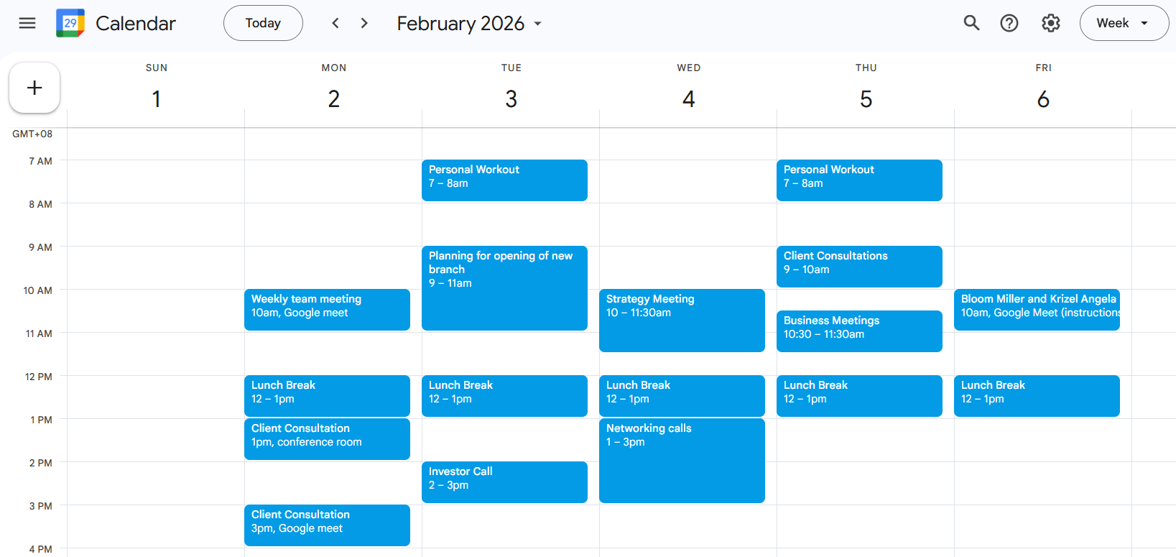Open the Settings gear menu
The height and width of the screenshot is (557, 1176).
(1051, 23)
